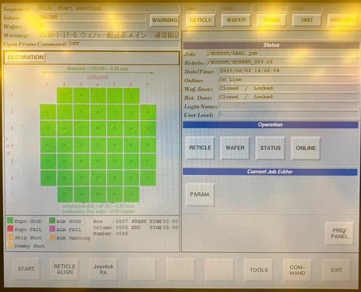Click the Column 0002 readout

[111, 227]
